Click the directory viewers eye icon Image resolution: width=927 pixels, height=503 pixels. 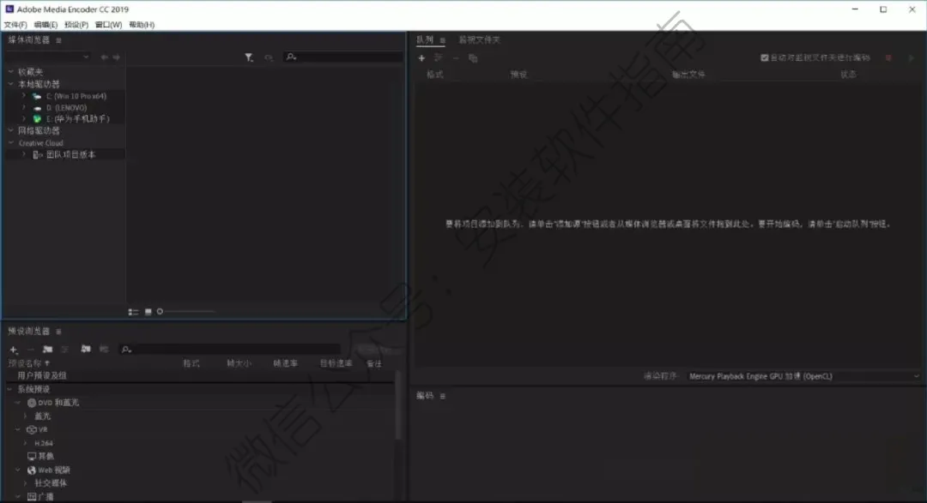pos(269,57)
